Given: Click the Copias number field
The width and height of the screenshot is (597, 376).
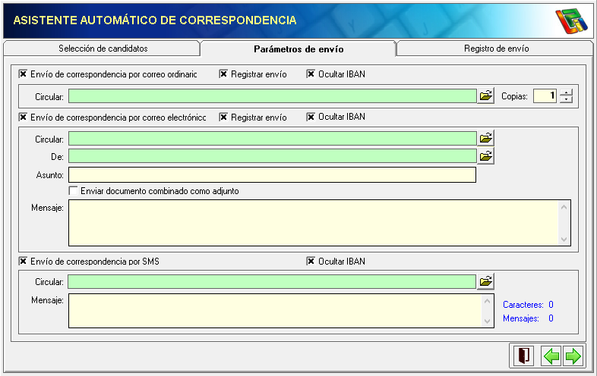Looking at the screenshot, I should click(x=545, y=96).
